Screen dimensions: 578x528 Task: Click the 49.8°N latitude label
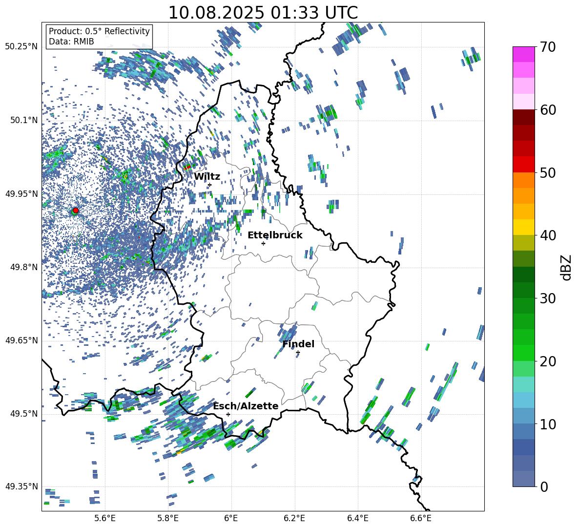(24, 267)
